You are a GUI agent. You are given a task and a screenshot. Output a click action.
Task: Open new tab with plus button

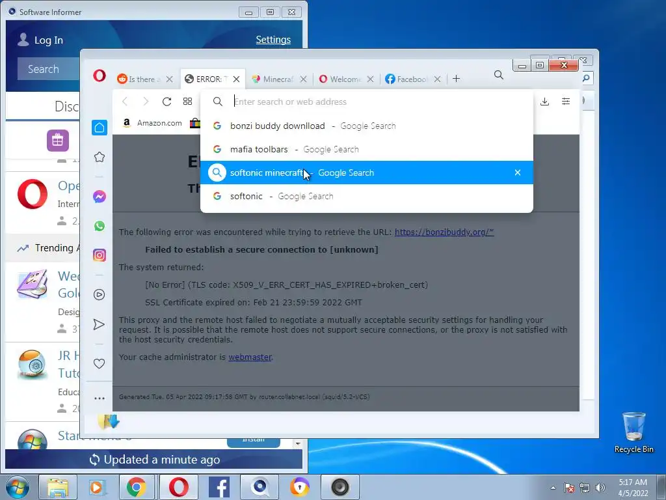[x=456, y=79]
